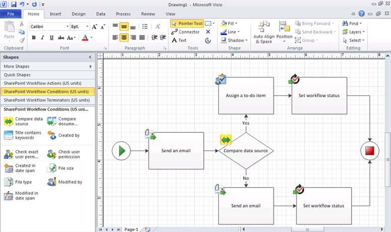
Task: Select Modified in date span stencil shape
Action: [22, 196]
